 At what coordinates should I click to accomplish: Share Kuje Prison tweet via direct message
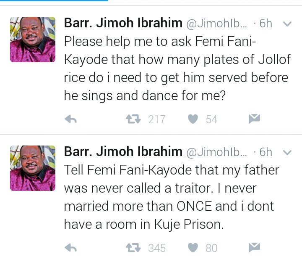pos(254,248)
